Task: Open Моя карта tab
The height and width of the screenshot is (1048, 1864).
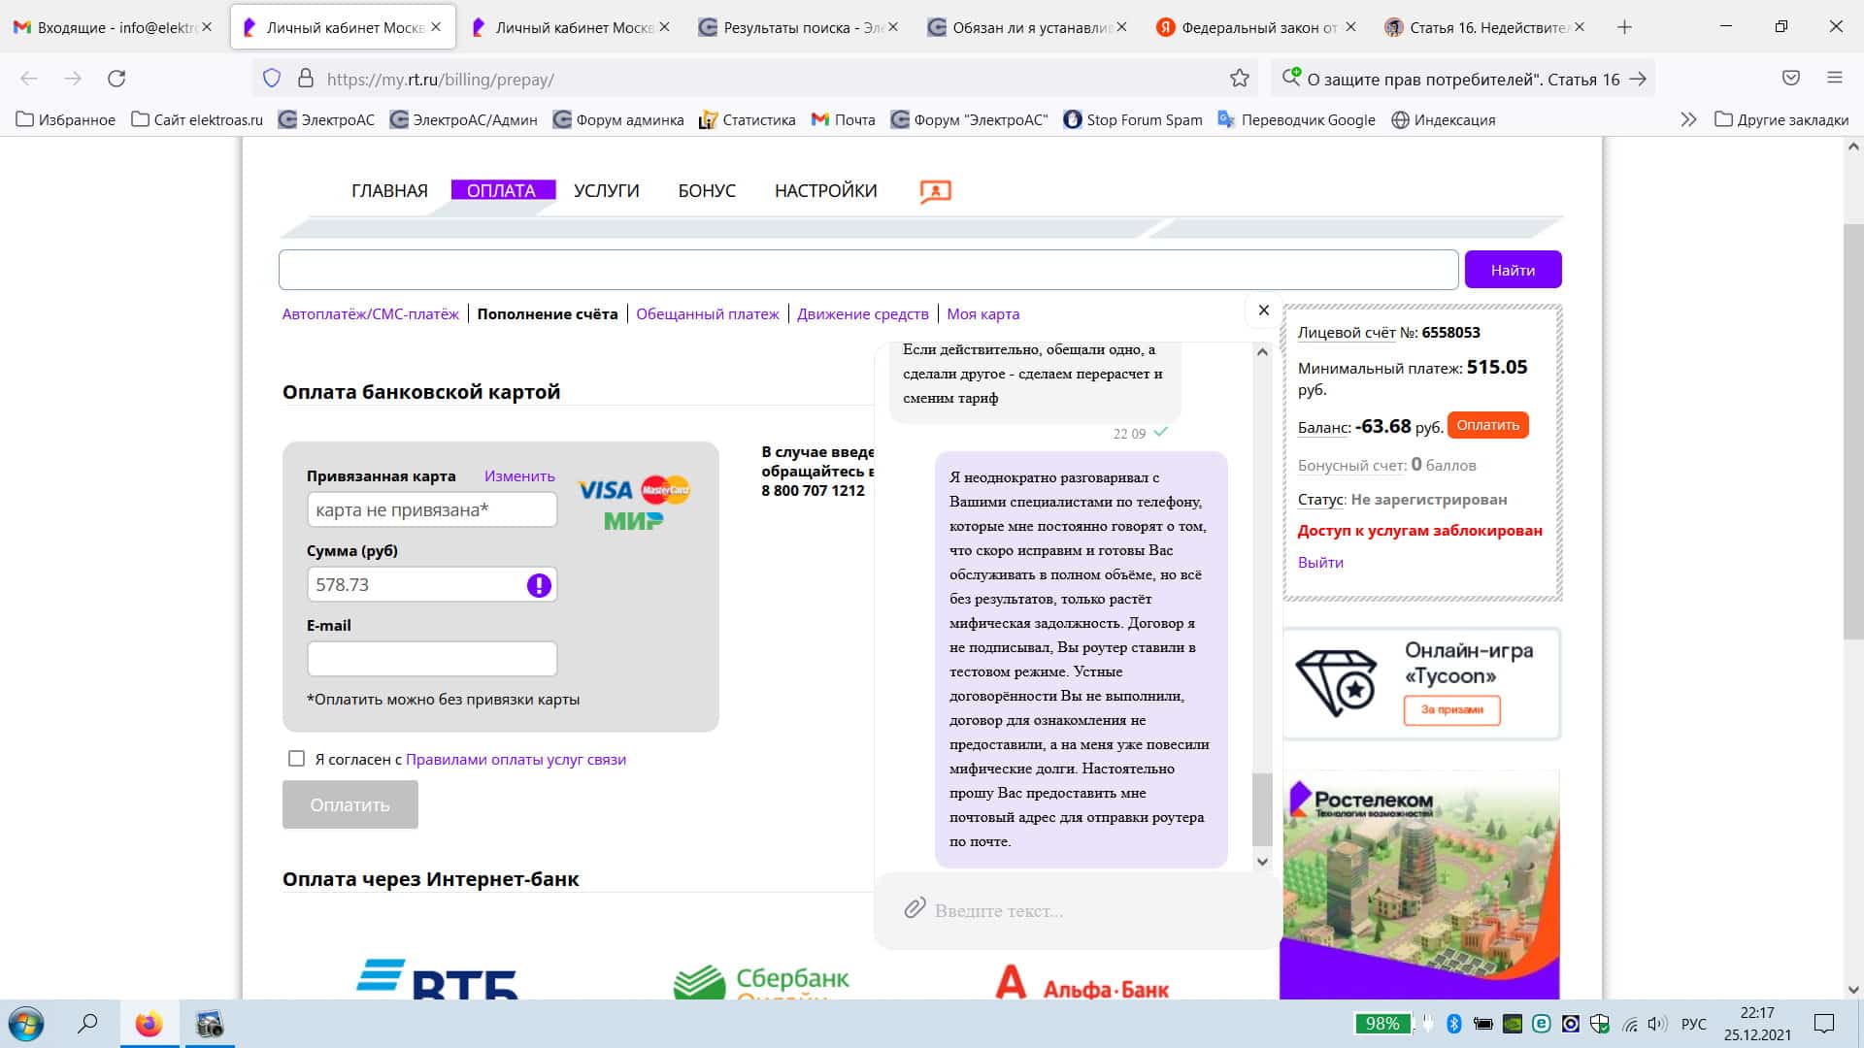Action: click(x=982, y=313)
